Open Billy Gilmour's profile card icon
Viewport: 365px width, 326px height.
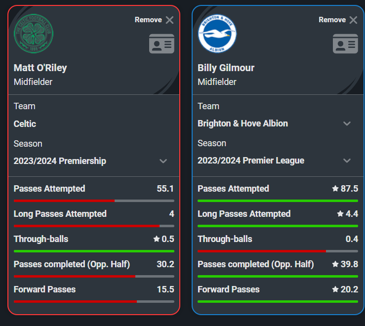345,43
